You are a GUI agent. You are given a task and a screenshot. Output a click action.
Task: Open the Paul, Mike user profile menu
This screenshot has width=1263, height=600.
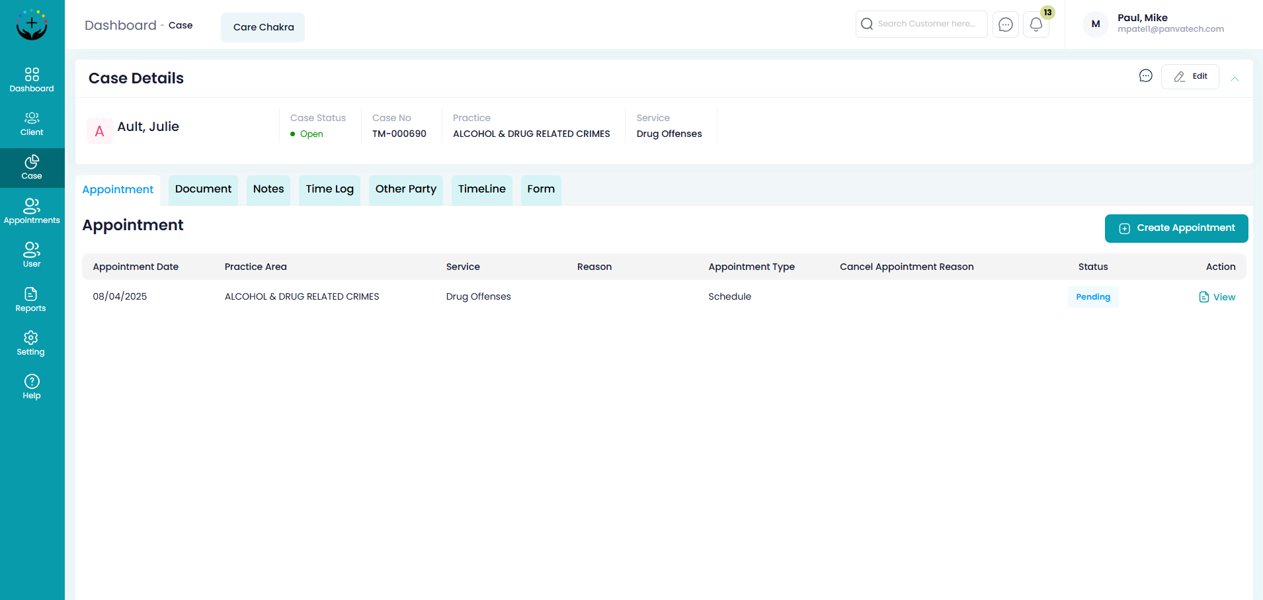(1154, 24)
